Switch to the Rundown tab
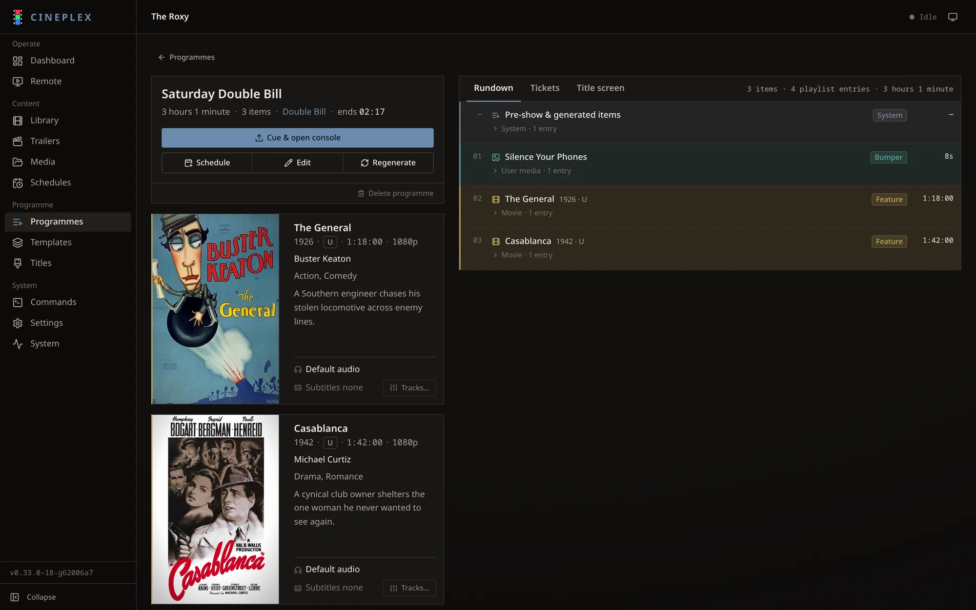The height and width of the screenshot is (610, 976). tap(493, 88)
